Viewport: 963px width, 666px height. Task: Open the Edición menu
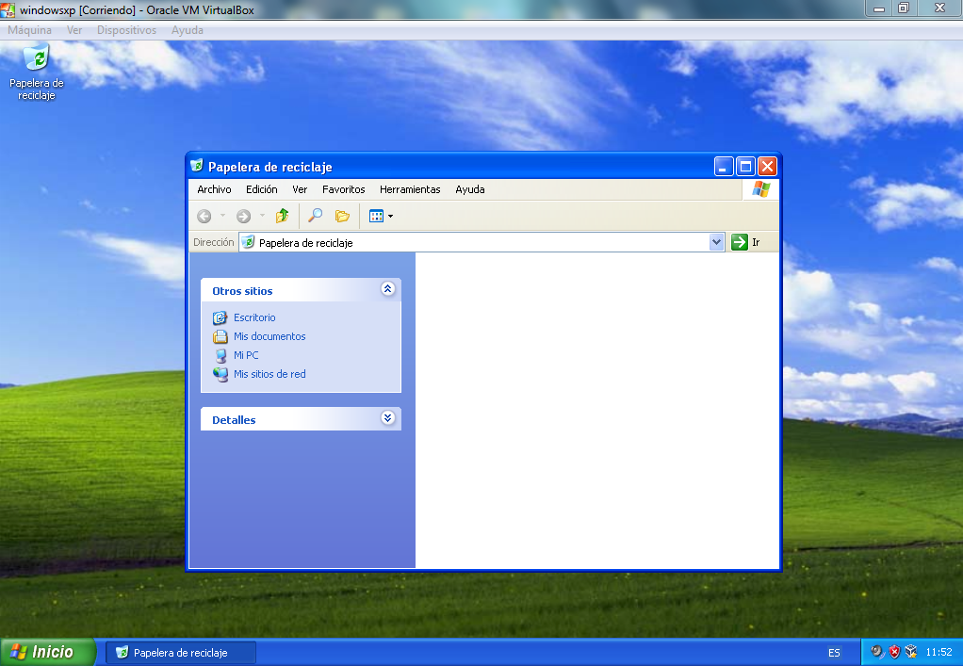[x=262, y=189]
